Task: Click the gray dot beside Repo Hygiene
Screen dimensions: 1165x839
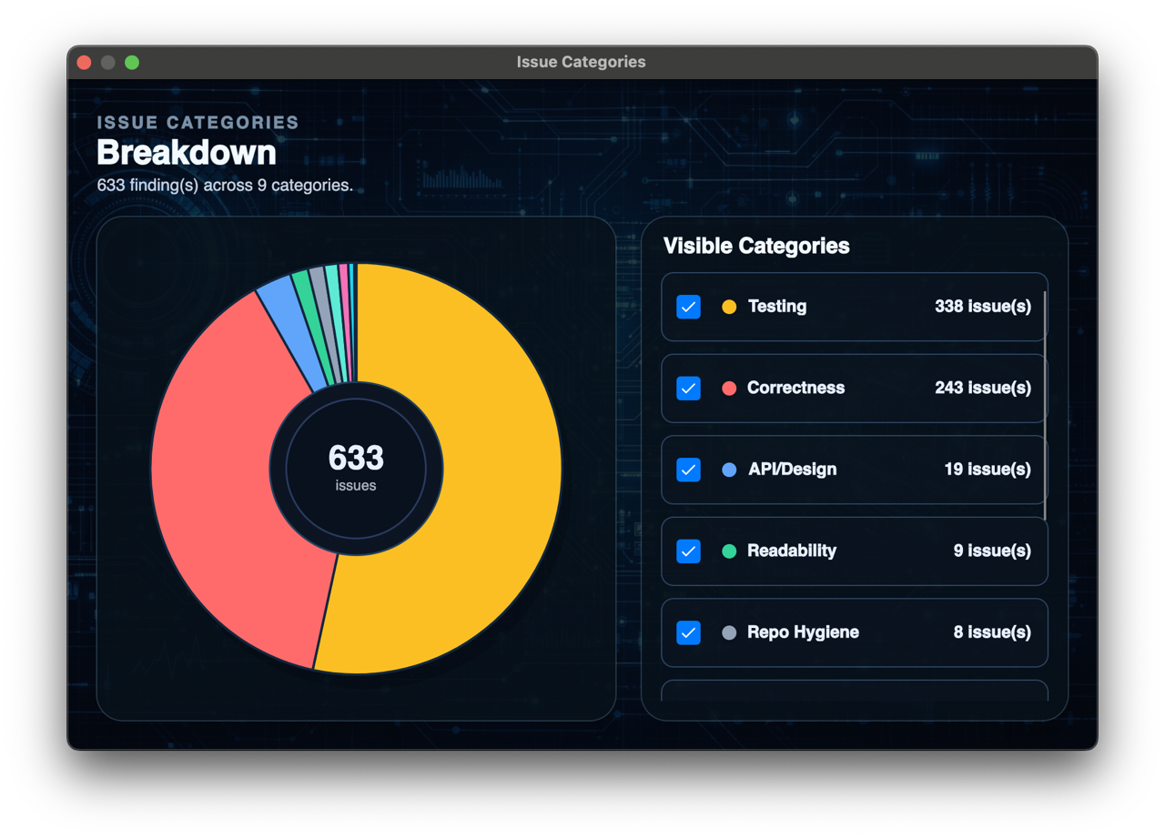Action: pos(729,632)
